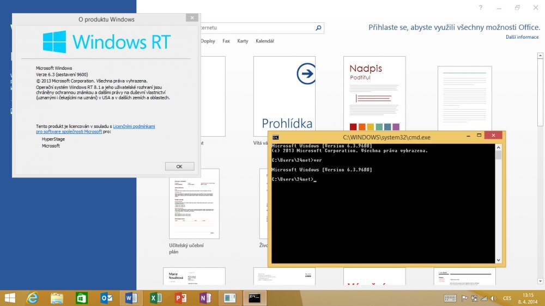Select the Karty template category
The width and height of the screenshot is (545, 306).
(243, 41)
